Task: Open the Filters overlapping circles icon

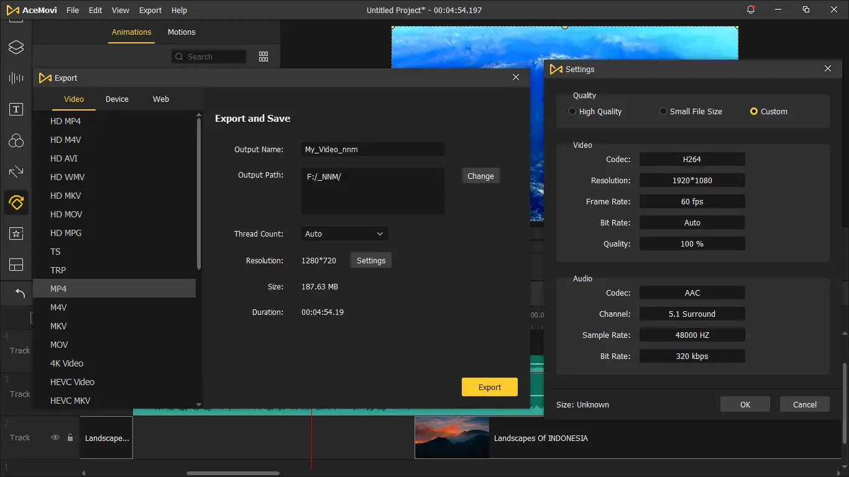Action: click(16, 141)
